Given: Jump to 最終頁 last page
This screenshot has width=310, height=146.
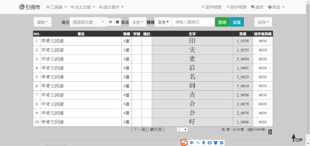Looking at the screenshot, I should pyautogui.click(x=156, y=130).
